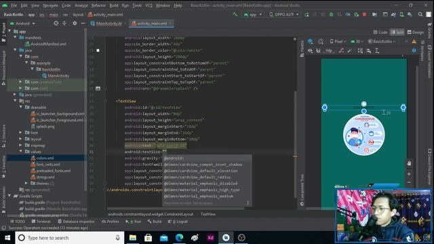434x244 pixels.
Task: Open the BasicKotlin theme dropdown
Action: (382, 41)
